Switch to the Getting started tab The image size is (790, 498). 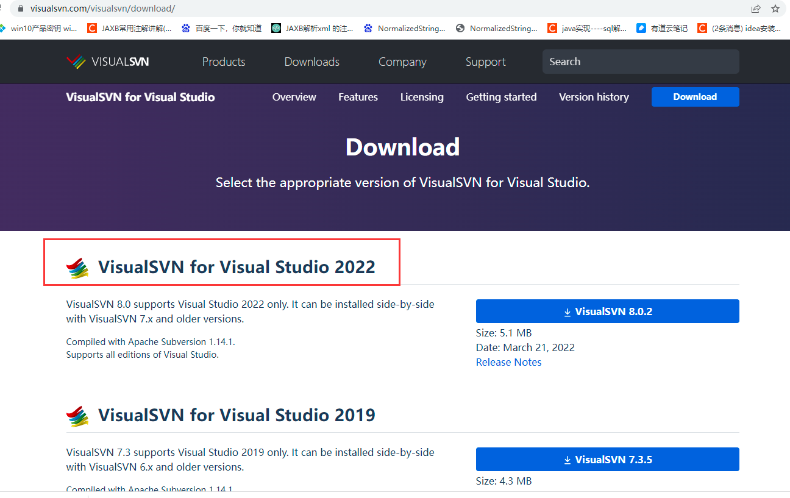click(x=502, y=97)
